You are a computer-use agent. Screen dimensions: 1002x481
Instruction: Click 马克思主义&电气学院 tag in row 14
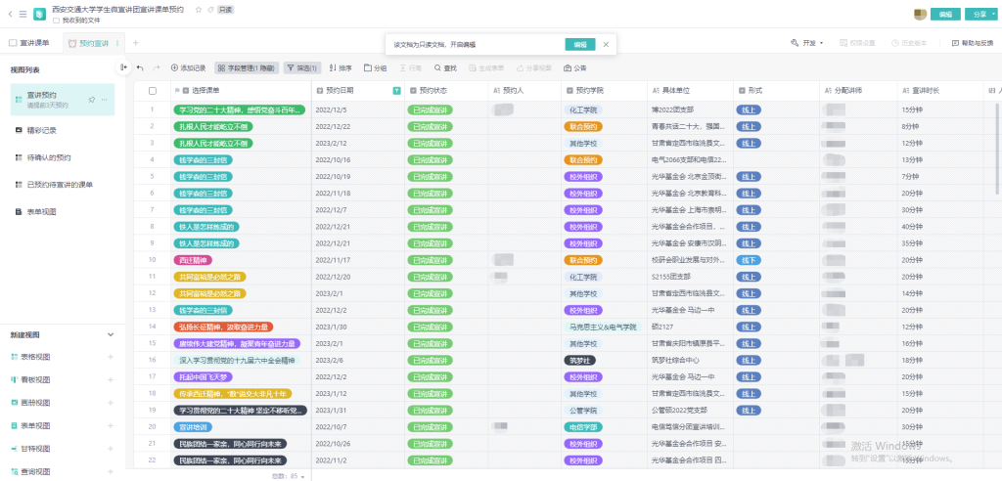[603, 328]
